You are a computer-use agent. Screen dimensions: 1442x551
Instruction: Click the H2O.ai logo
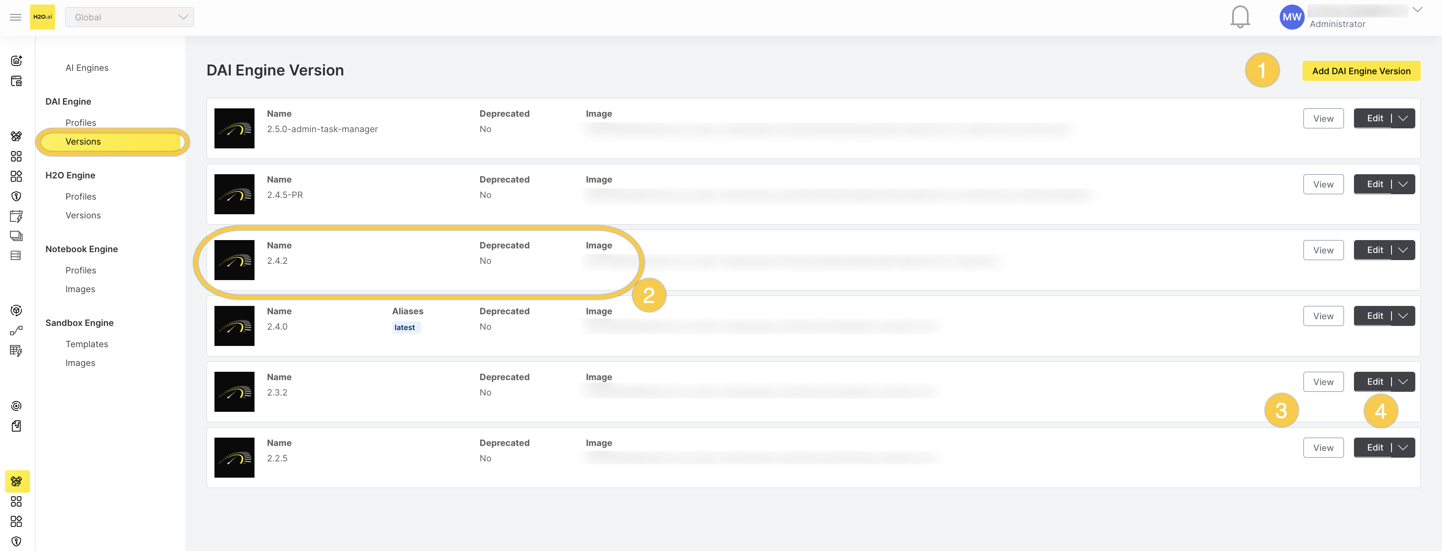pos(43,18)
